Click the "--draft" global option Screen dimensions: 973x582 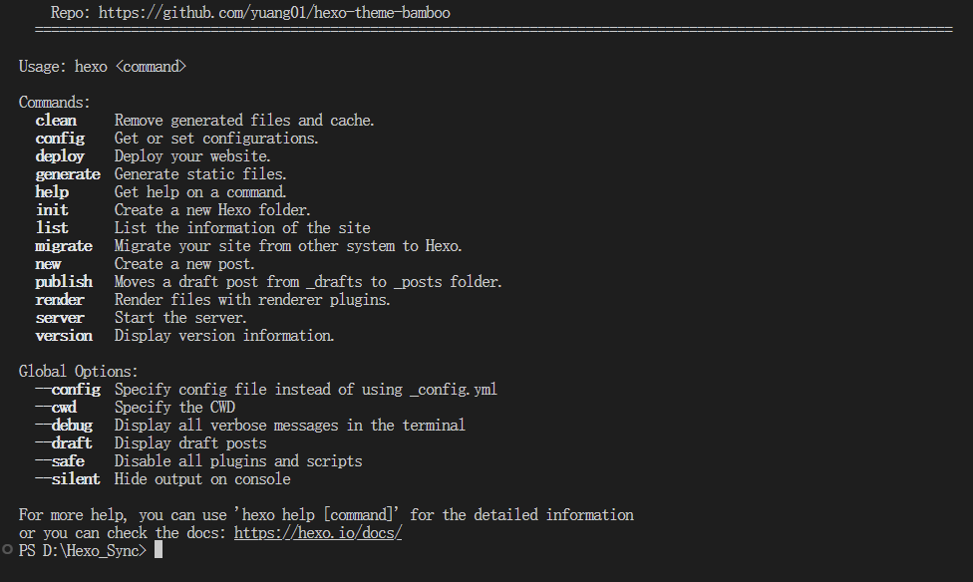tap(64, 443)
